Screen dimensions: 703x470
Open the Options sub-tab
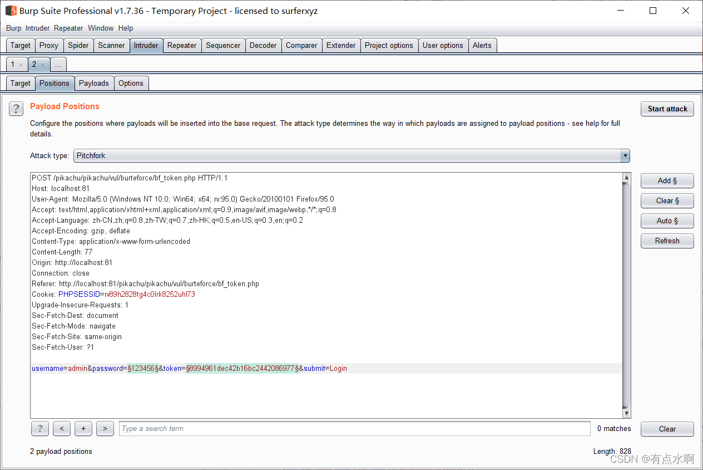(131, 84)
